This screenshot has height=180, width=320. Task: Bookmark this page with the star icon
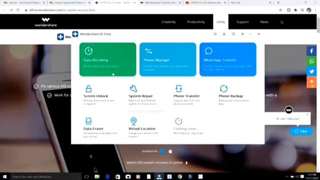(x=280, y=10)
